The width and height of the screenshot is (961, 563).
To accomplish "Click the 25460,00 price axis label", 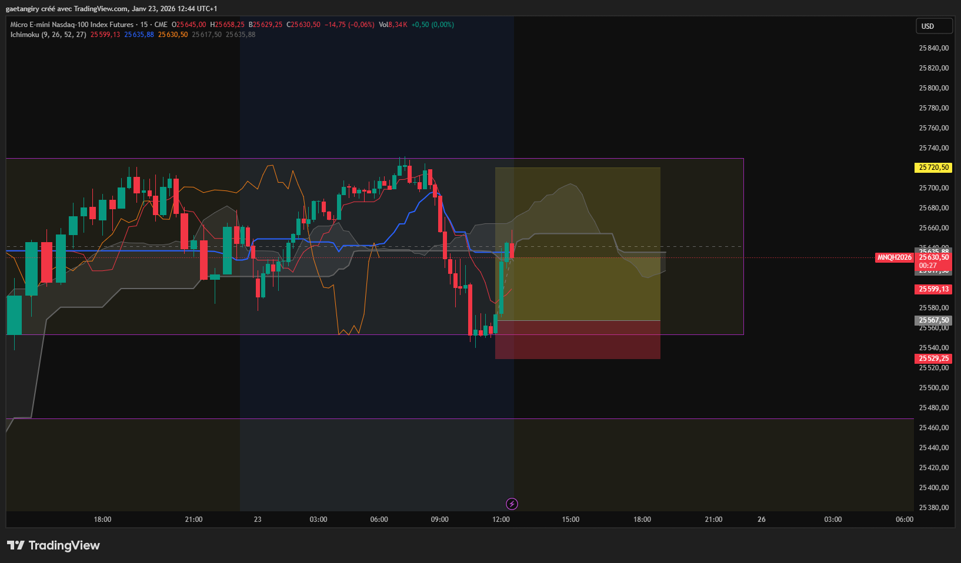I will [934, 428].
